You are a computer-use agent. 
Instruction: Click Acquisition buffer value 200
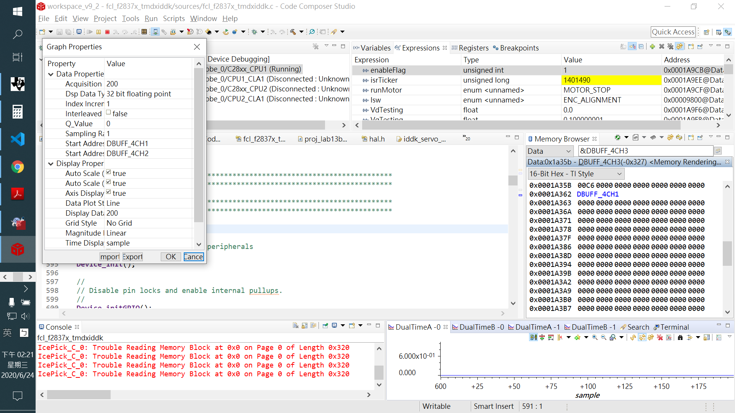coord(112,84)
